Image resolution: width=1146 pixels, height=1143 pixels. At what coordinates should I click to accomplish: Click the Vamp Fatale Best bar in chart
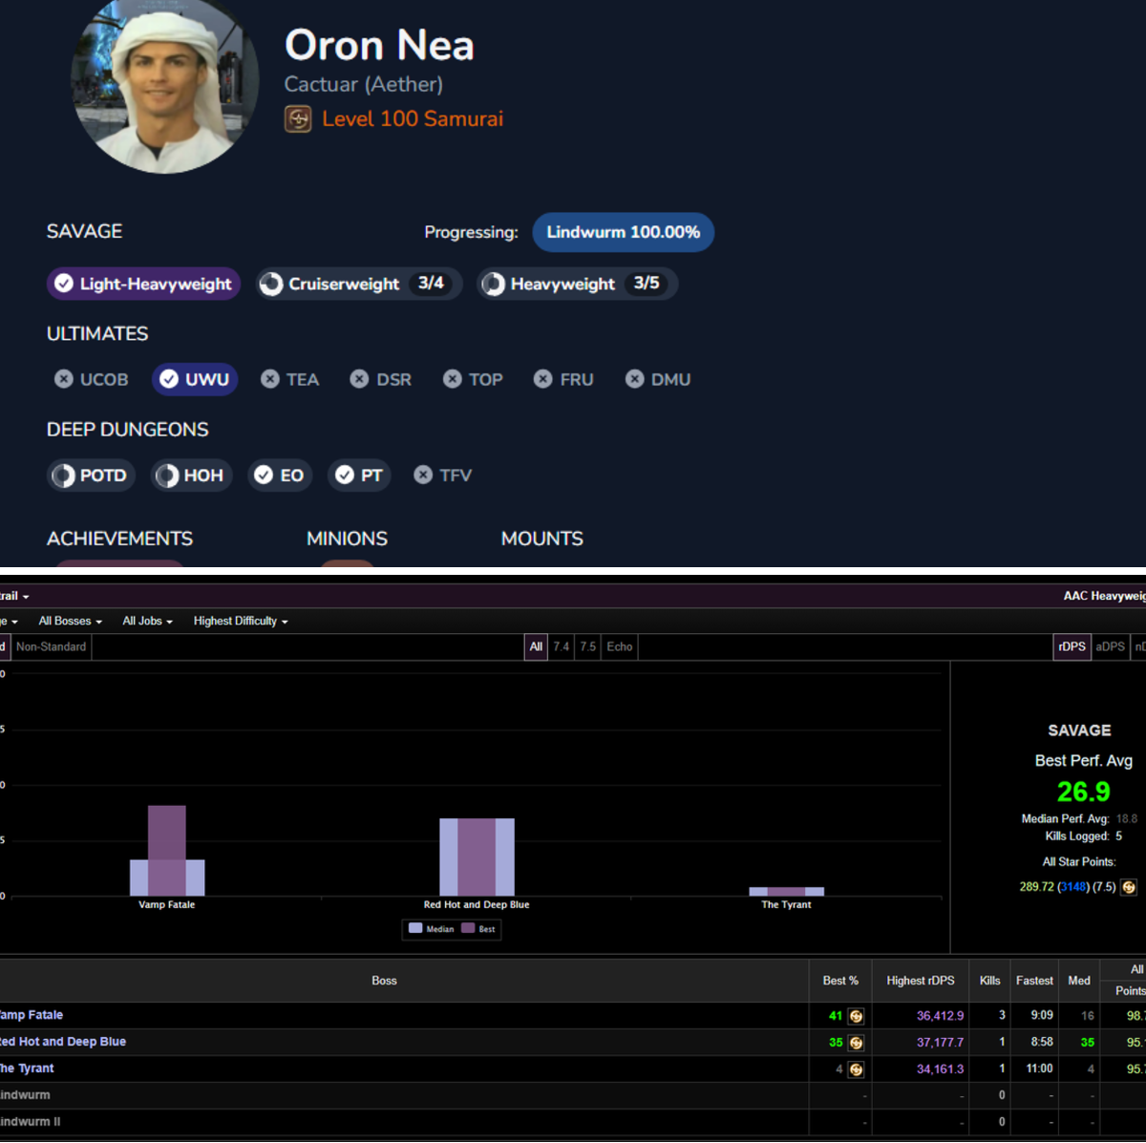[167, 851]
